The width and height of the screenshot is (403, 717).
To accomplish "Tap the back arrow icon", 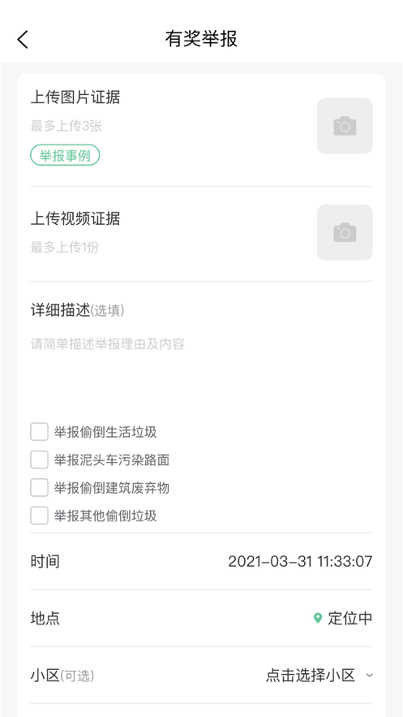I will pos(23,39).
